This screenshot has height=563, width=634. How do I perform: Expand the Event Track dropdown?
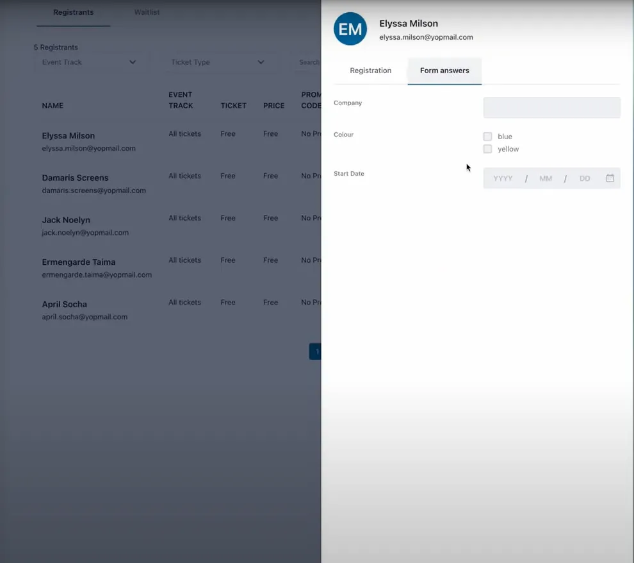tap(89, 62)
